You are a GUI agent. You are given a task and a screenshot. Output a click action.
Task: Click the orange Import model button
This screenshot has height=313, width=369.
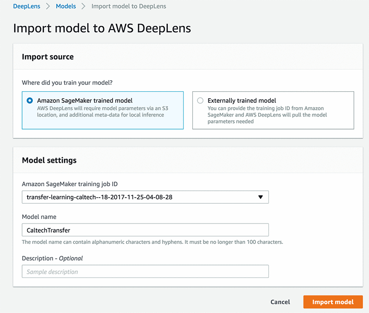pyautogui.click(x=333, y=302)
